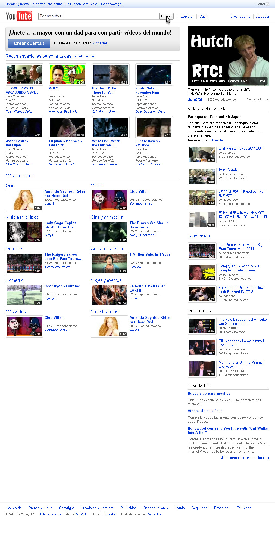Open the 1:44 supermarket video thumbnail

(x=202, y=197)
